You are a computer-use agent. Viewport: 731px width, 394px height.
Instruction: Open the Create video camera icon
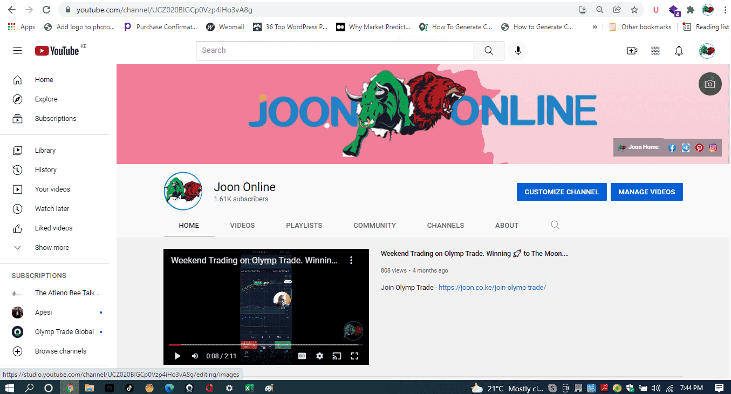[632, 51]
